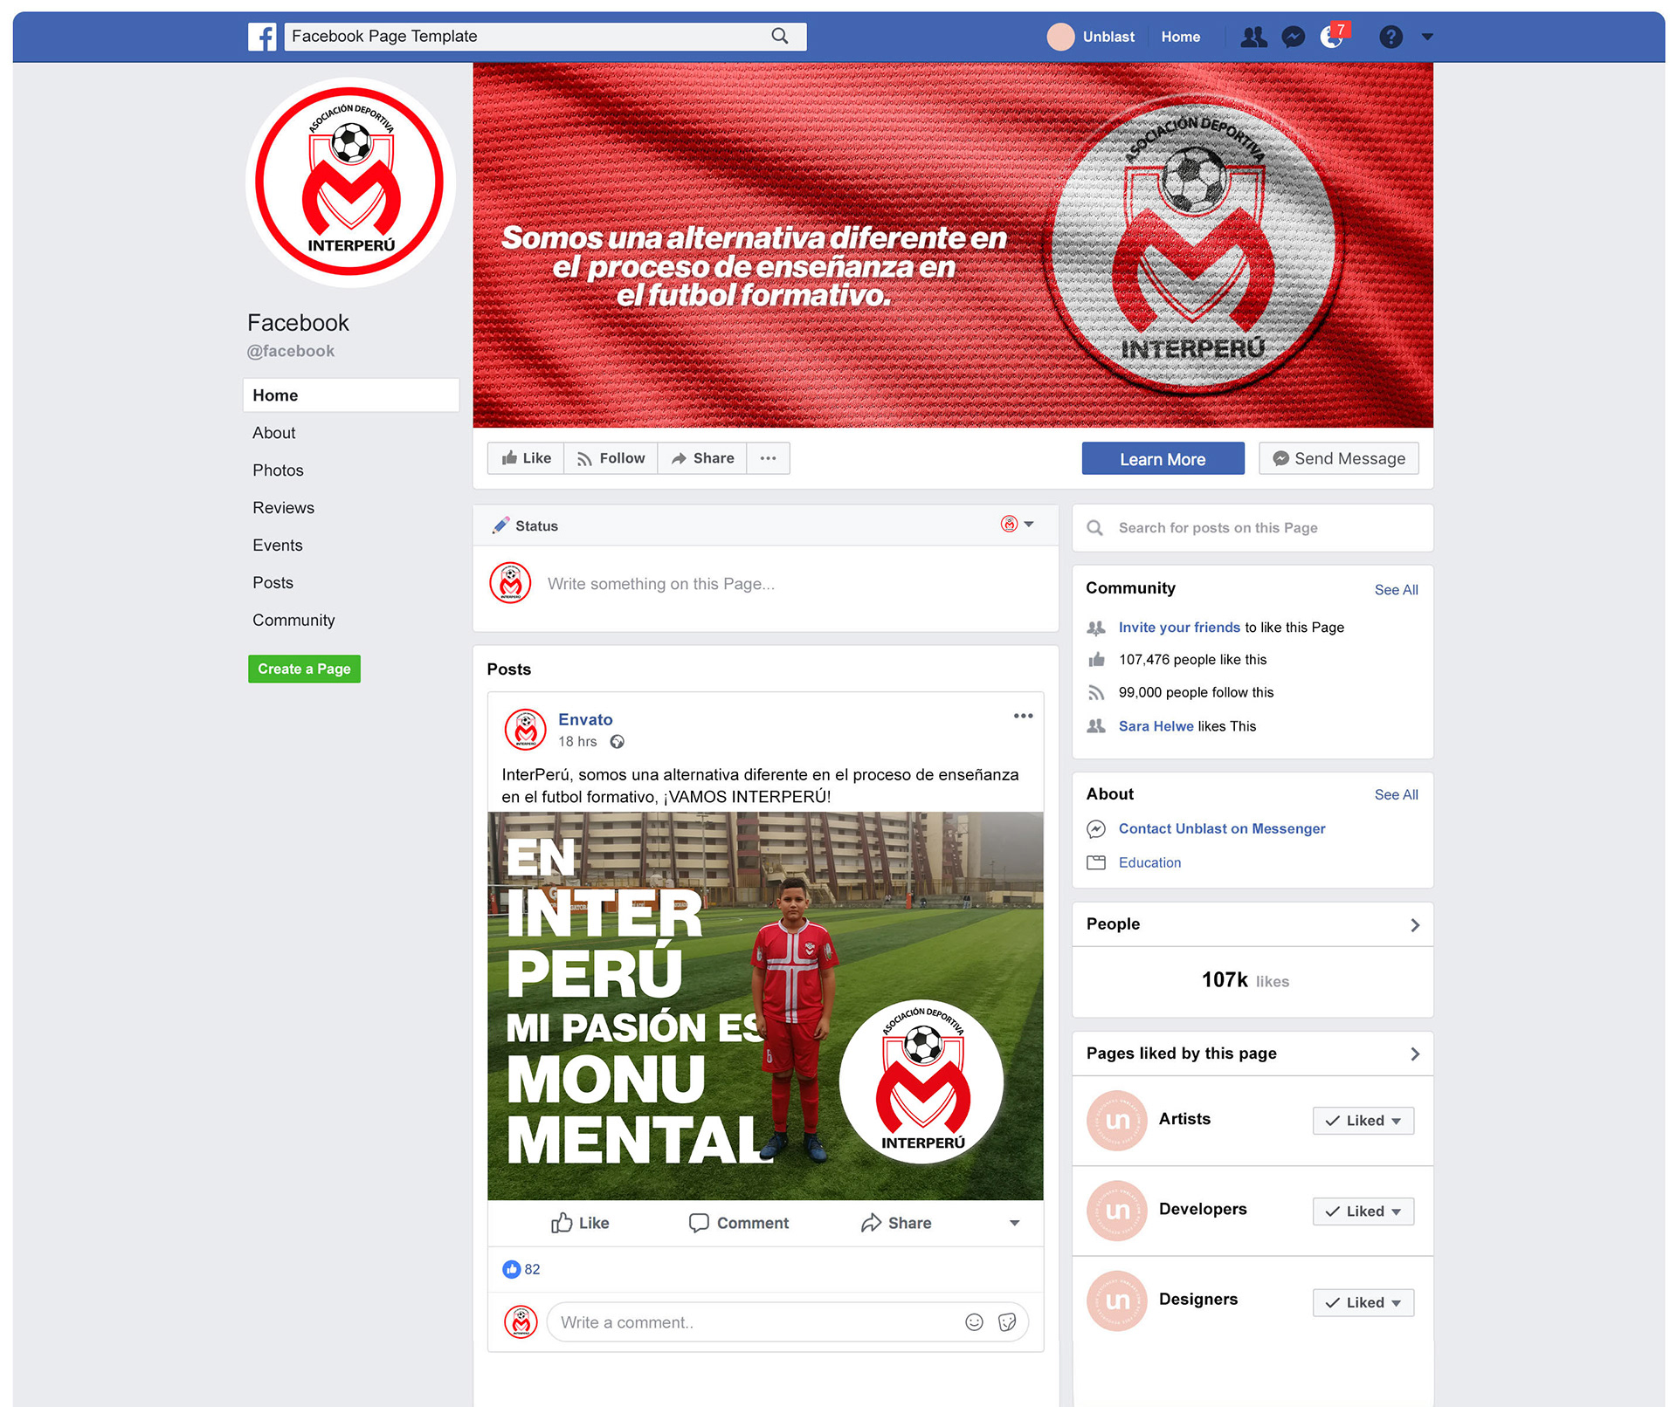Click the Create a Page button
This screenshot has width=1677, height=1407.
304,669
